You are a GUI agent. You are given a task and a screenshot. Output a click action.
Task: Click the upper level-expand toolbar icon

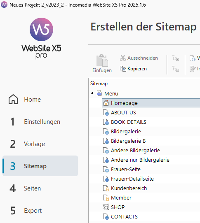[176, 58]
